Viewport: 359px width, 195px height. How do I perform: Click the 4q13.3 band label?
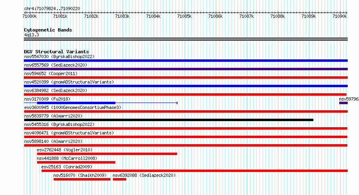31,35
